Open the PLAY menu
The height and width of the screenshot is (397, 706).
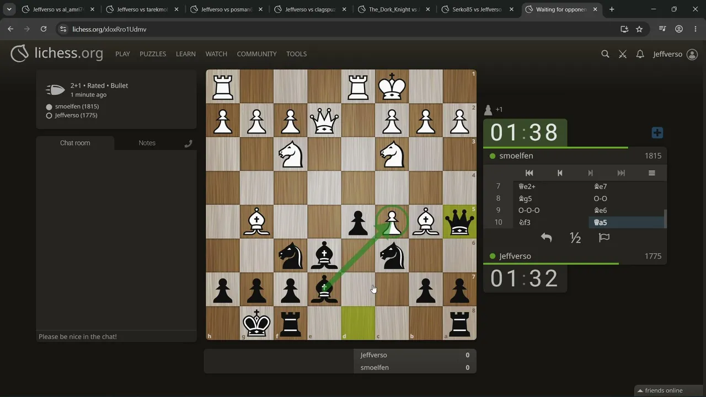122,54
